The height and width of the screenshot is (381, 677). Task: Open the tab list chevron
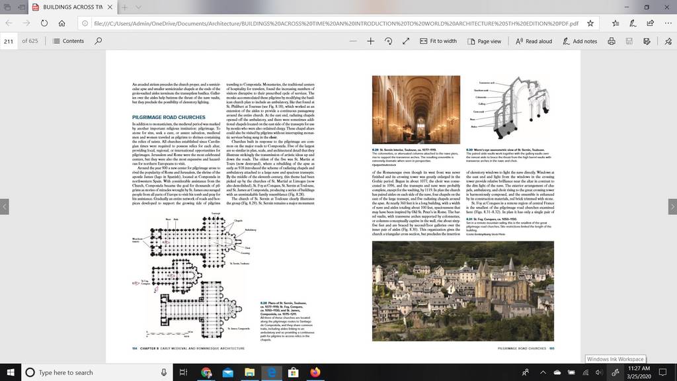[x=138, y=7]
